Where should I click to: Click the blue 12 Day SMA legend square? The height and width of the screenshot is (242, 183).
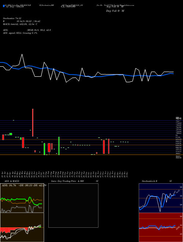point(4,6)
